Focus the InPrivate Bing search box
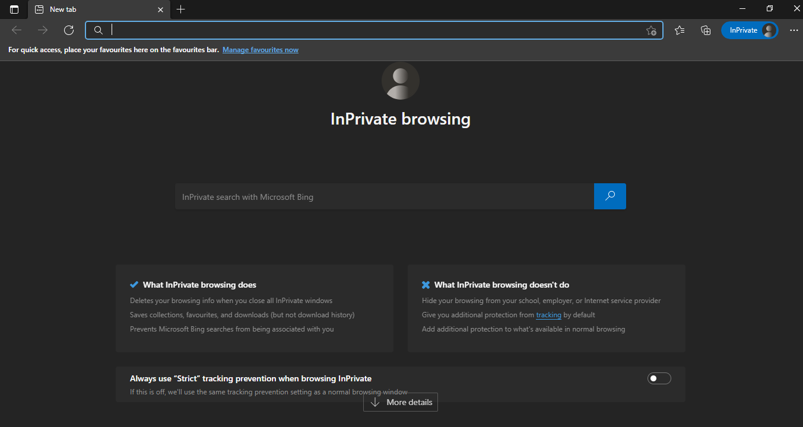The image size is (803, 427). 384,196
